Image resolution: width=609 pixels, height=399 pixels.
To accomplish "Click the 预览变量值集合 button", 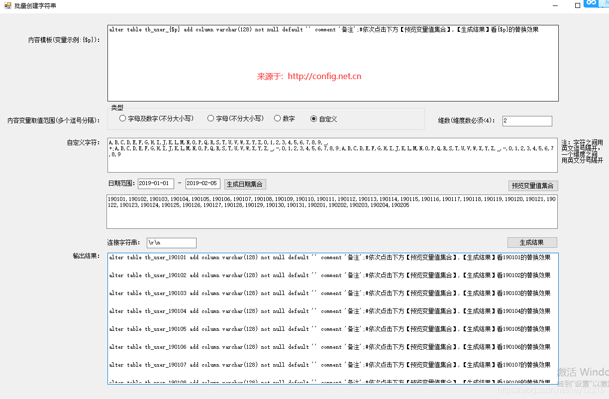I will coord(533,186).
